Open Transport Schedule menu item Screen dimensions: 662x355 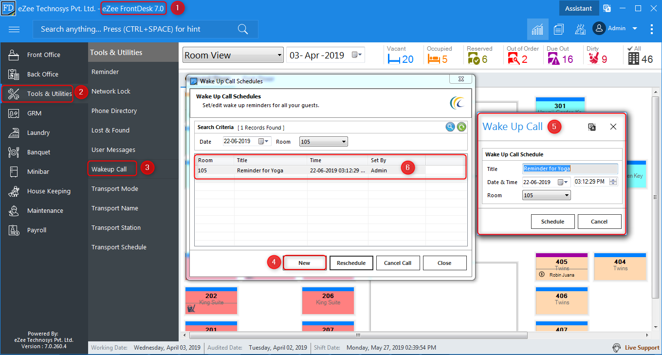pos(119,247)
